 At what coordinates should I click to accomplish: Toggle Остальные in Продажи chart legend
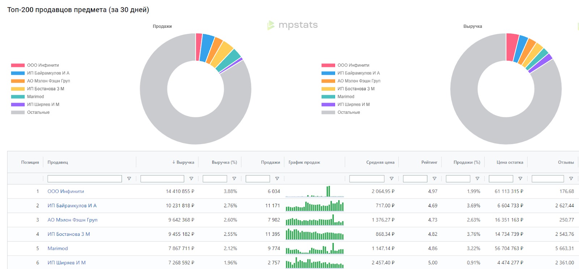[x=30, y=112]
